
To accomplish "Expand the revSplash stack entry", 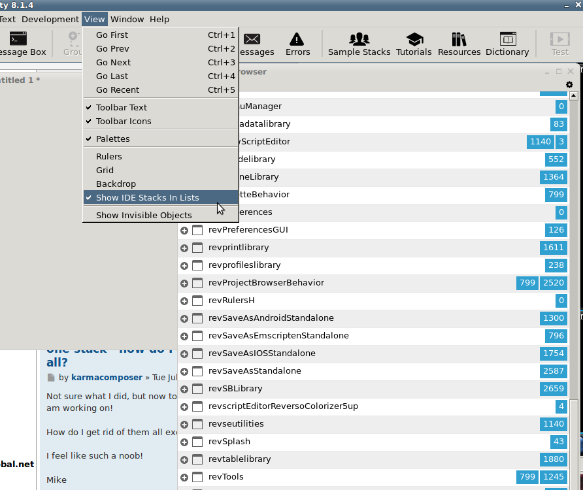I will pyautogui.click(x=184, y=442).
